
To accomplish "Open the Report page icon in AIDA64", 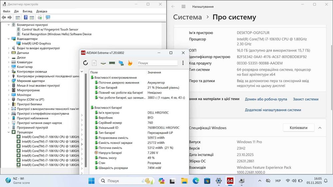I will 94,63.
